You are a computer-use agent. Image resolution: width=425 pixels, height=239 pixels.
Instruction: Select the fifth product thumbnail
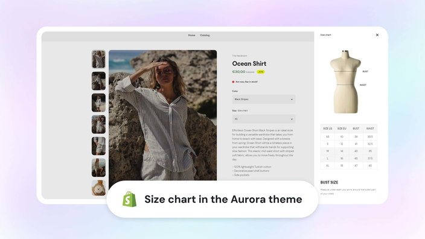98,146
